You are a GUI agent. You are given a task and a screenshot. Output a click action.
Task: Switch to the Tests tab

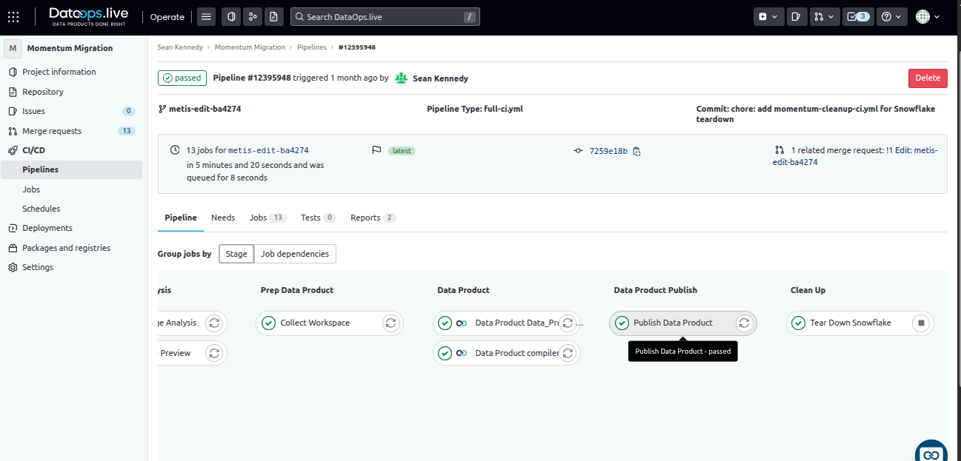[318, 218]
